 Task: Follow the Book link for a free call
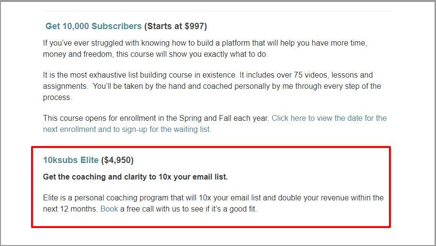pos(109,209)
